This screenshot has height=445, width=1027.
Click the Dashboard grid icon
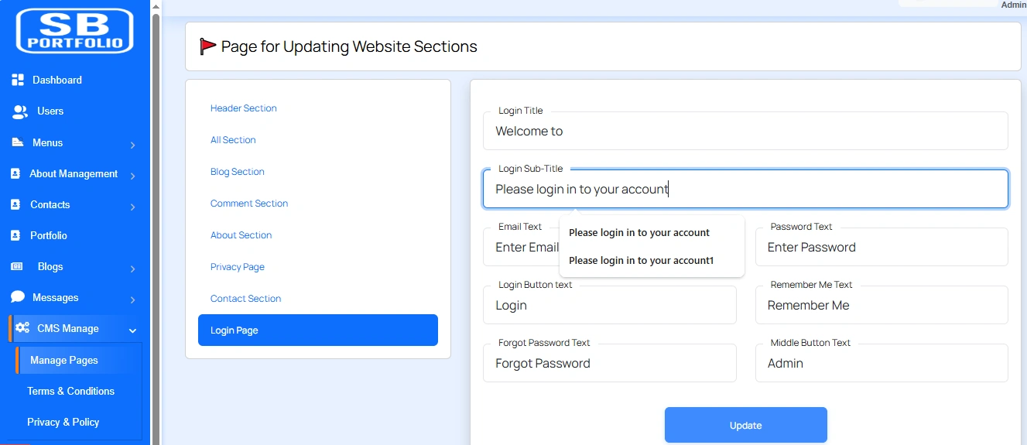pos(18,80)
